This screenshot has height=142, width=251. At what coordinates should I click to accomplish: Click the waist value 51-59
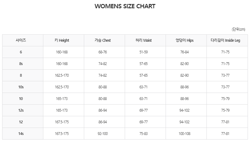click(143, 52)
